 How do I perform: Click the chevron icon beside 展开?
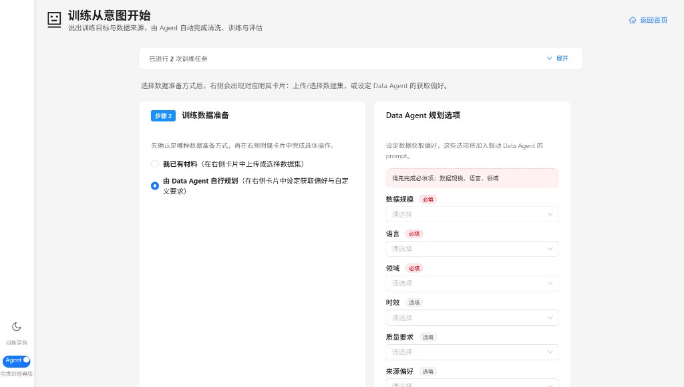click(x=549, y=58)
